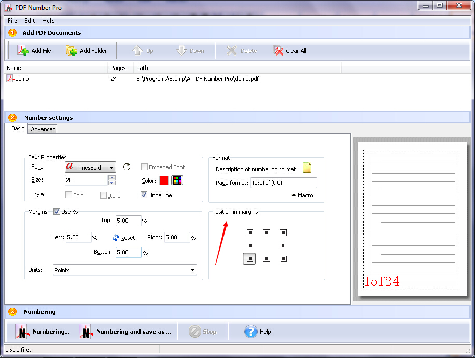Click the Size input field
Viewport: 475px width, 358px height.
pyautogui.click(x=86, y=180)
